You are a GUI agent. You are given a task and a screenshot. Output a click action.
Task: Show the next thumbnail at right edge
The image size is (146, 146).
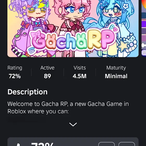(144, 28)
